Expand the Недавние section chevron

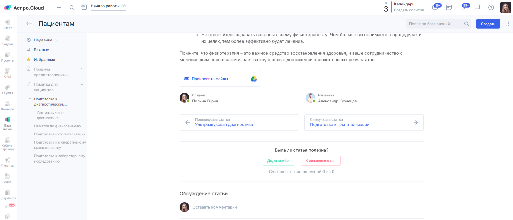click(56, 40)
